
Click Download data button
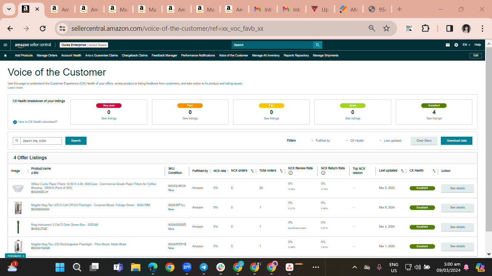click(x=457, y=140)
